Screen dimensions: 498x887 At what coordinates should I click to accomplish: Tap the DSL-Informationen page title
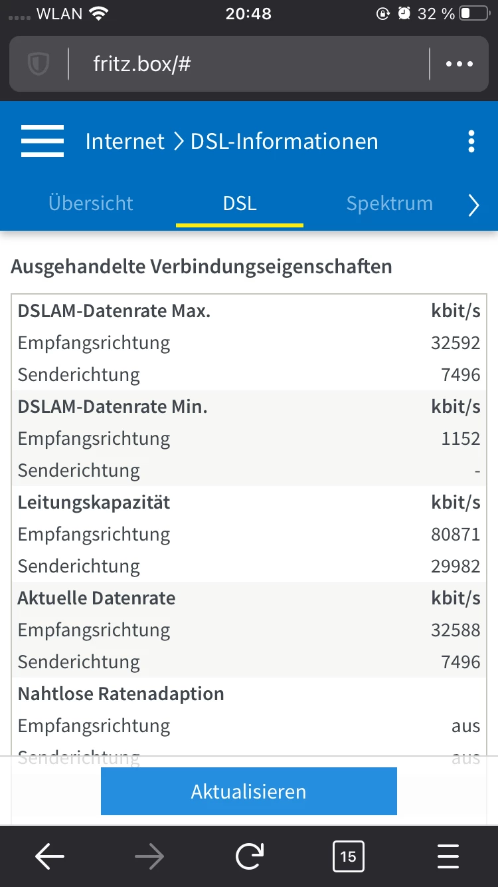284,142
